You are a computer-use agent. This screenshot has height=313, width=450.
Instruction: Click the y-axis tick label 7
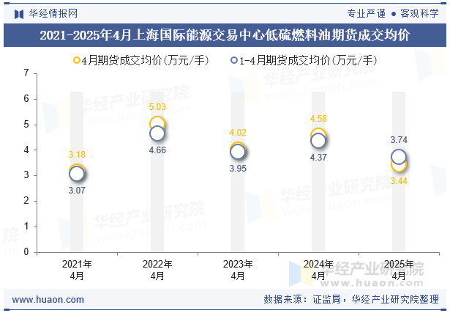[x=26, y=73]
